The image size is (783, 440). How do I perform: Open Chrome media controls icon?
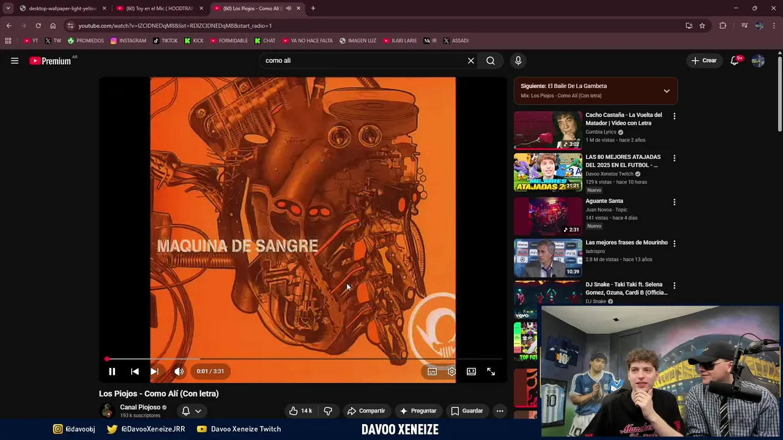744,26
